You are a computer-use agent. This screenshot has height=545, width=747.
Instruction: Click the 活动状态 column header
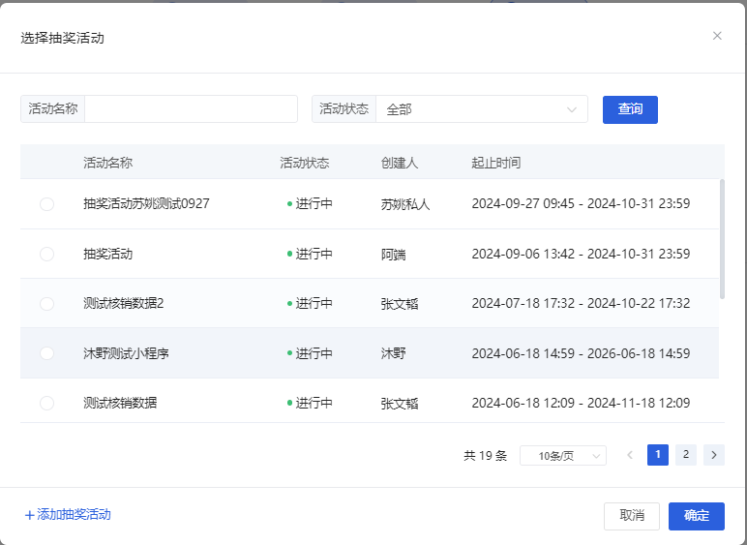[x=305, y=163]
